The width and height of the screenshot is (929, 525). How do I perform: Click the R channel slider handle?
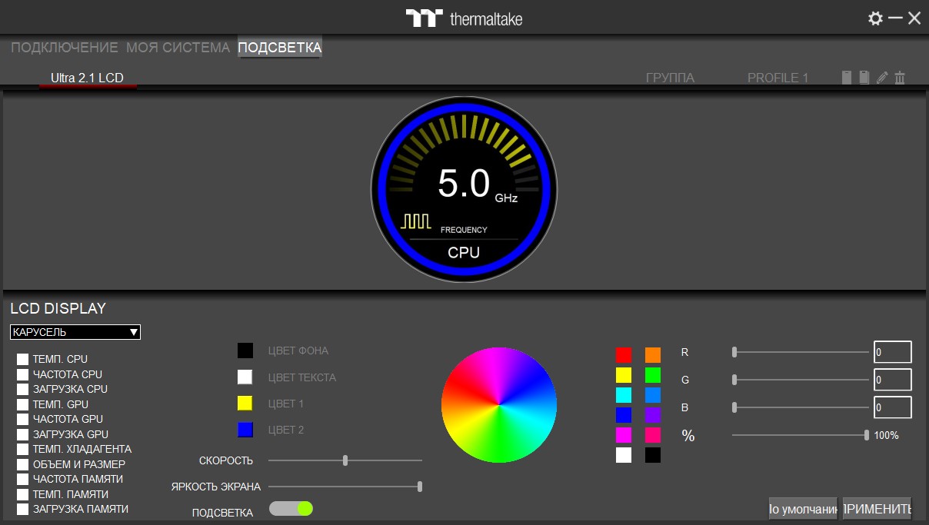pyautogui.click(x=734, y=352)
